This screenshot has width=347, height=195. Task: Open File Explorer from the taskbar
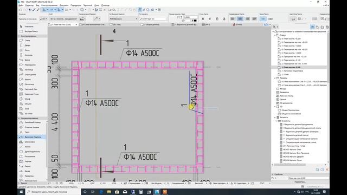(x=109, y=192)
